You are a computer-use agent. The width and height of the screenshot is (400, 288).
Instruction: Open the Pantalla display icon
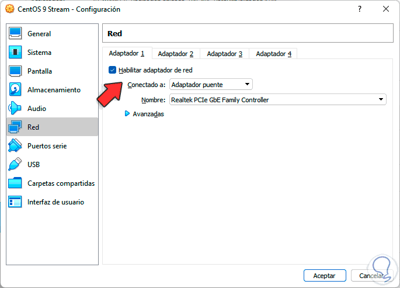pyautogui.click(x=16, y=71)
